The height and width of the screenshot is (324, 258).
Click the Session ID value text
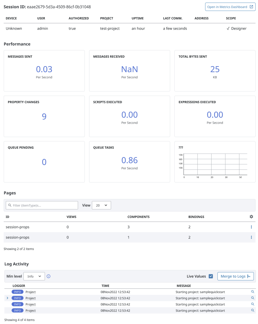pyautogui.click(x=59, y=7)
